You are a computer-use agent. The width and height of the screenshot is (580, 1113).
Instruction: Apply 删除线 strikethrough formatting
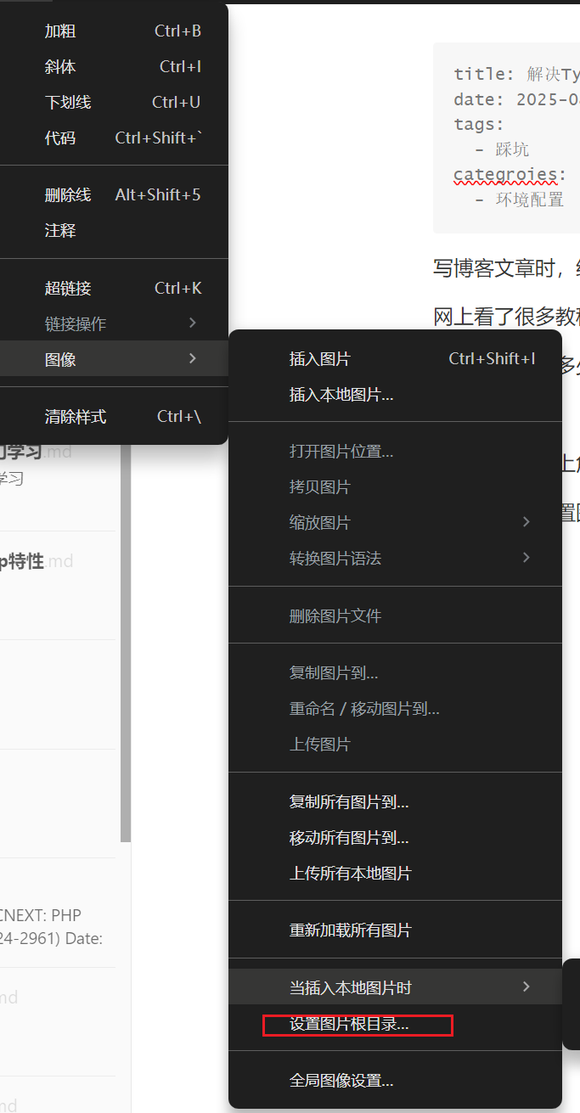(68, 195)
